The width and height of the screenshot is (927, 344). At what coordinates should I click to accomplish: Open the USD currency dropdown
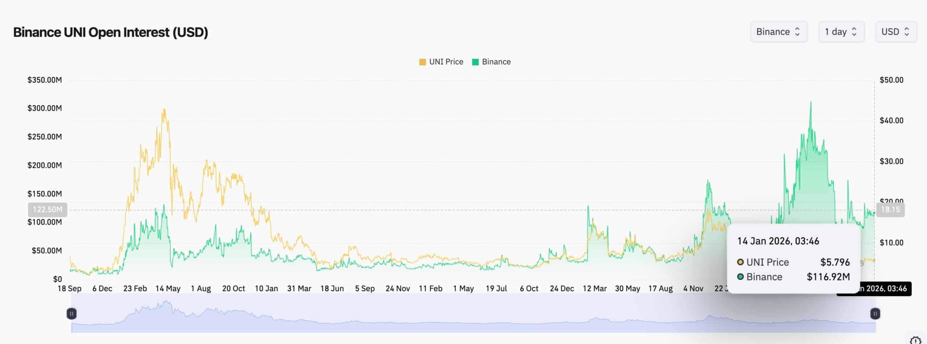pos(895,32)
